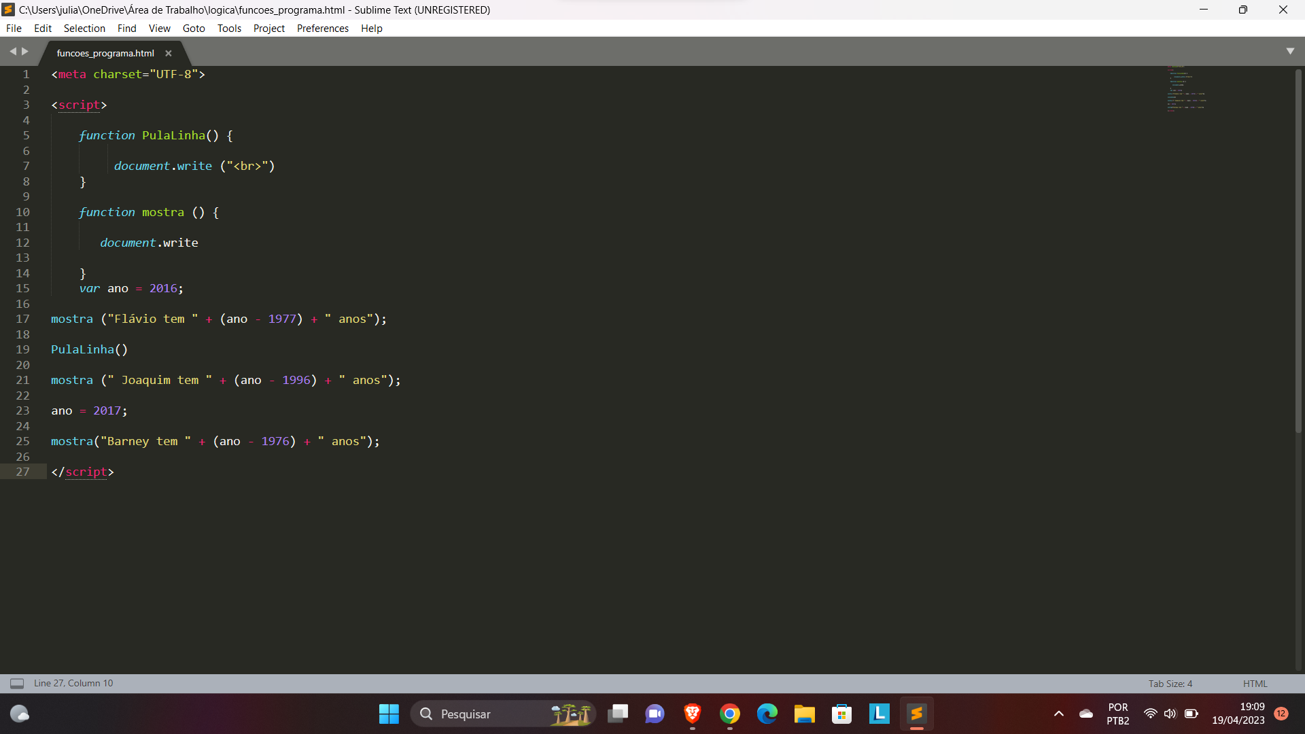
Task: Open the weather widget on the taskbar
Action: (20, 714)
